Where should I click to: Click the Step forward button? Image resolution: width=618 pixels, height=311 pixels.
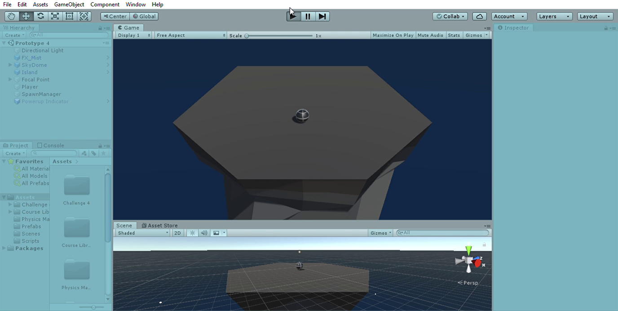[x=322, y=16]
